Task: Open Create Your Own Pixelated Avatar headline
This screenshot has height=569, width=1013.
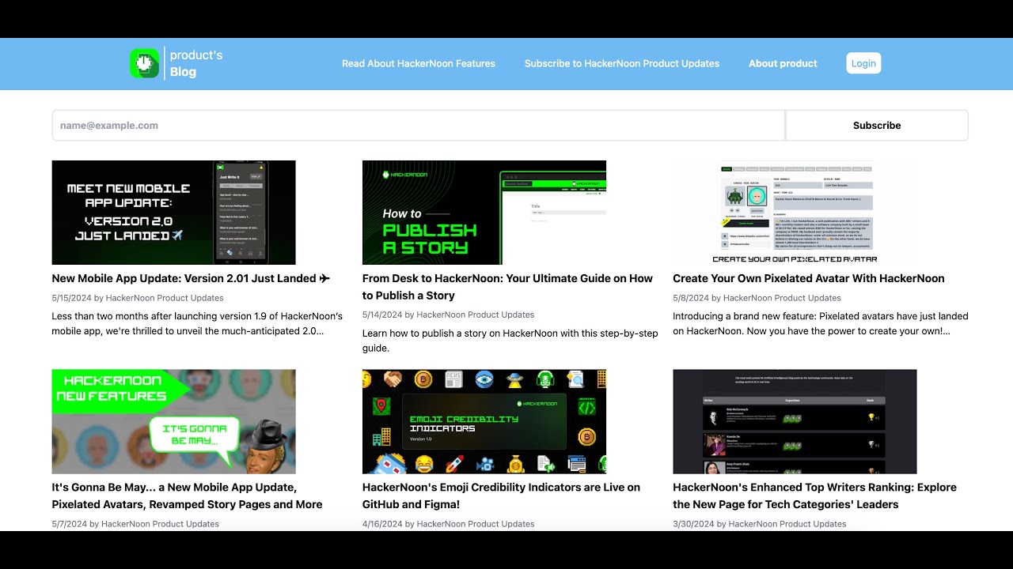Action: click(x=809, y=278)
